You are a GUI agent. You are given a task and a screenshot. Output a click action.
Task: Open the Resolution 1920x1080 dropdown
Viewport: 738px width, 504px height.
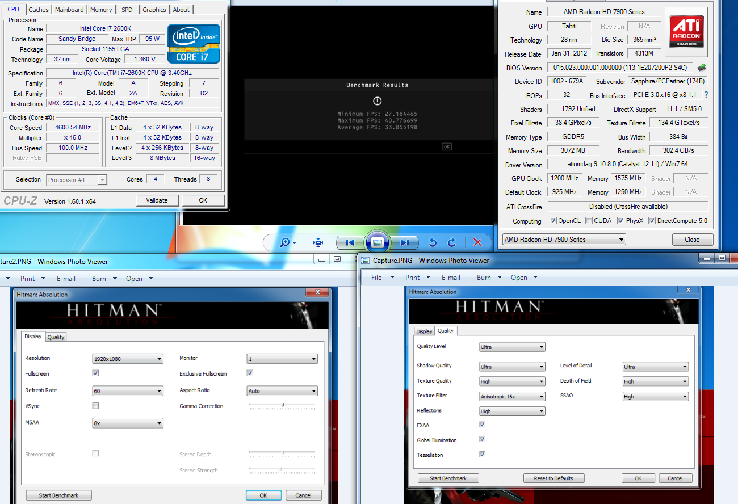(x=128, y=359)
